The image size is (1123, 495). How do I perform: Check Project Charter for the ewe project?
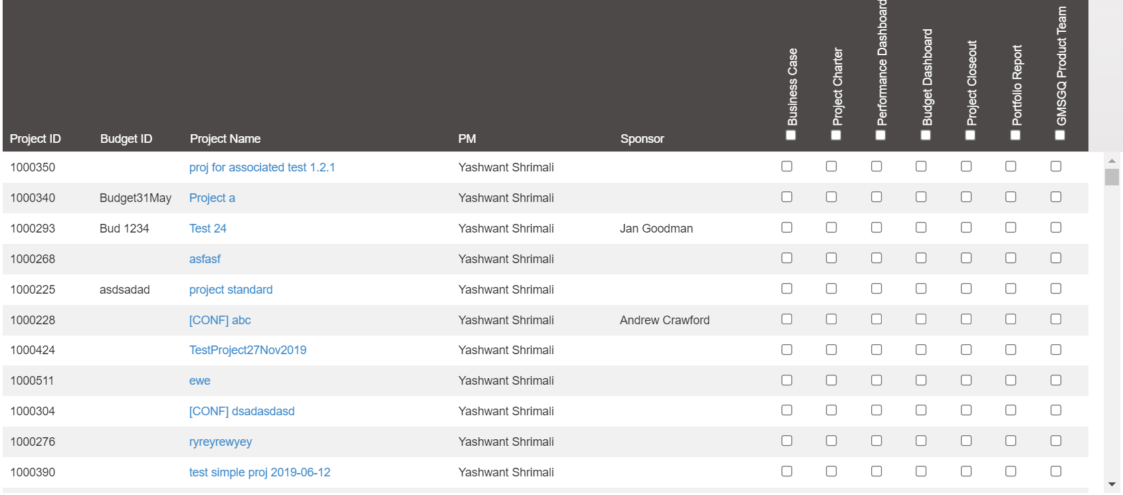[831, 381]
